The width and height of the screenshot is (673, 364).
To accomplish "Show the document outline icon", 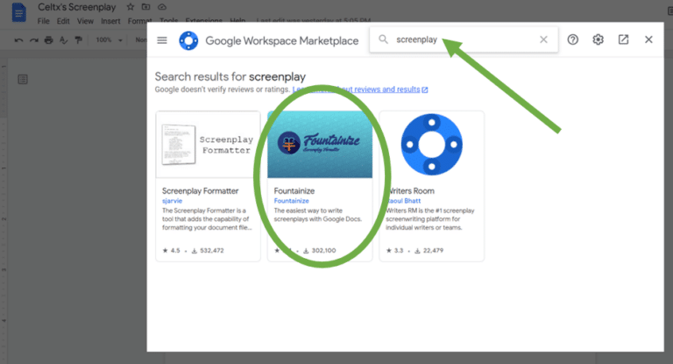I will (x=23, y=80).
